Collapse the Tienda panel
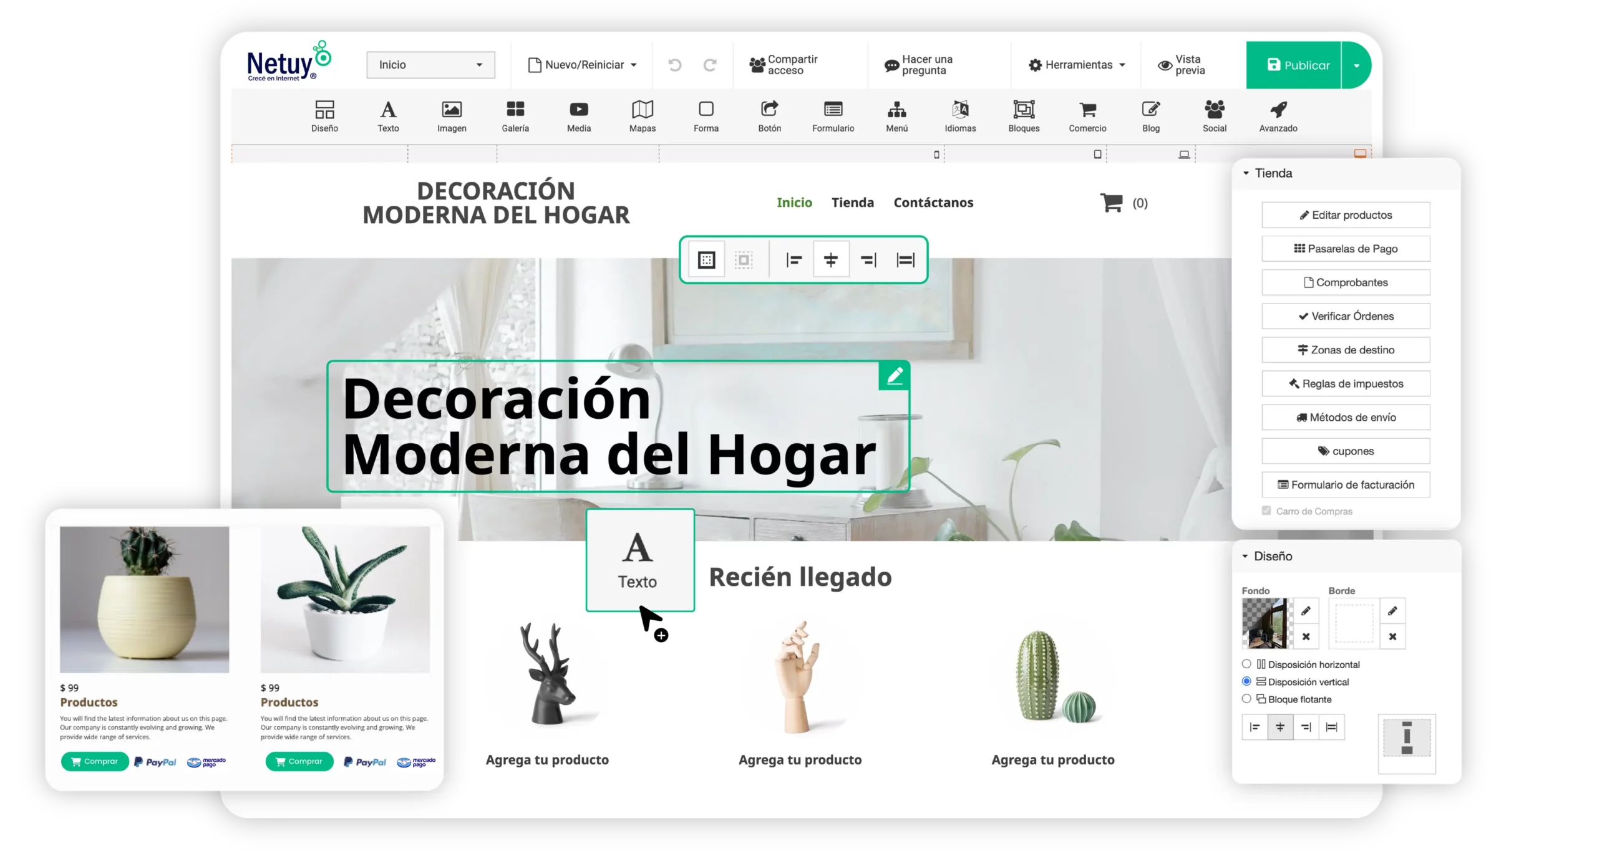Screen dimensions: 1597x854 [1246, 173]
